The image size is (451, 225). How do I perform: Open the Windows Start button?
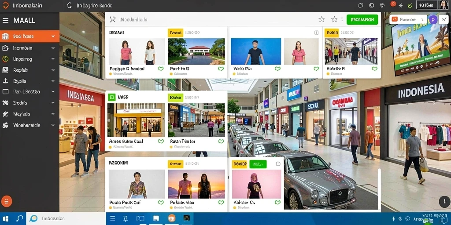click(x=5, y=219)
